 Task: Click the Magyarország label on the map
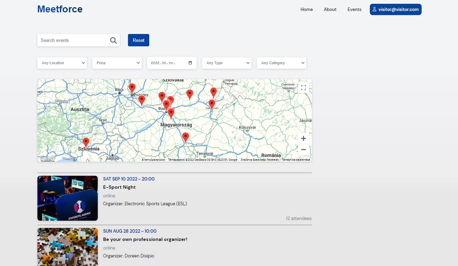(176, 125)
